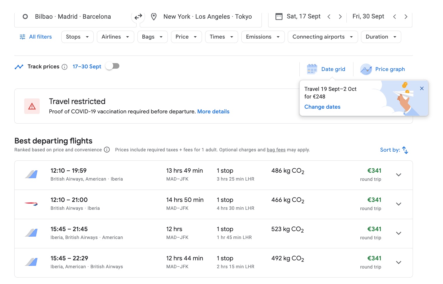Open the Stops filter dropdown
This screenshot has width=443, height=284.
(x=77, y=37)
